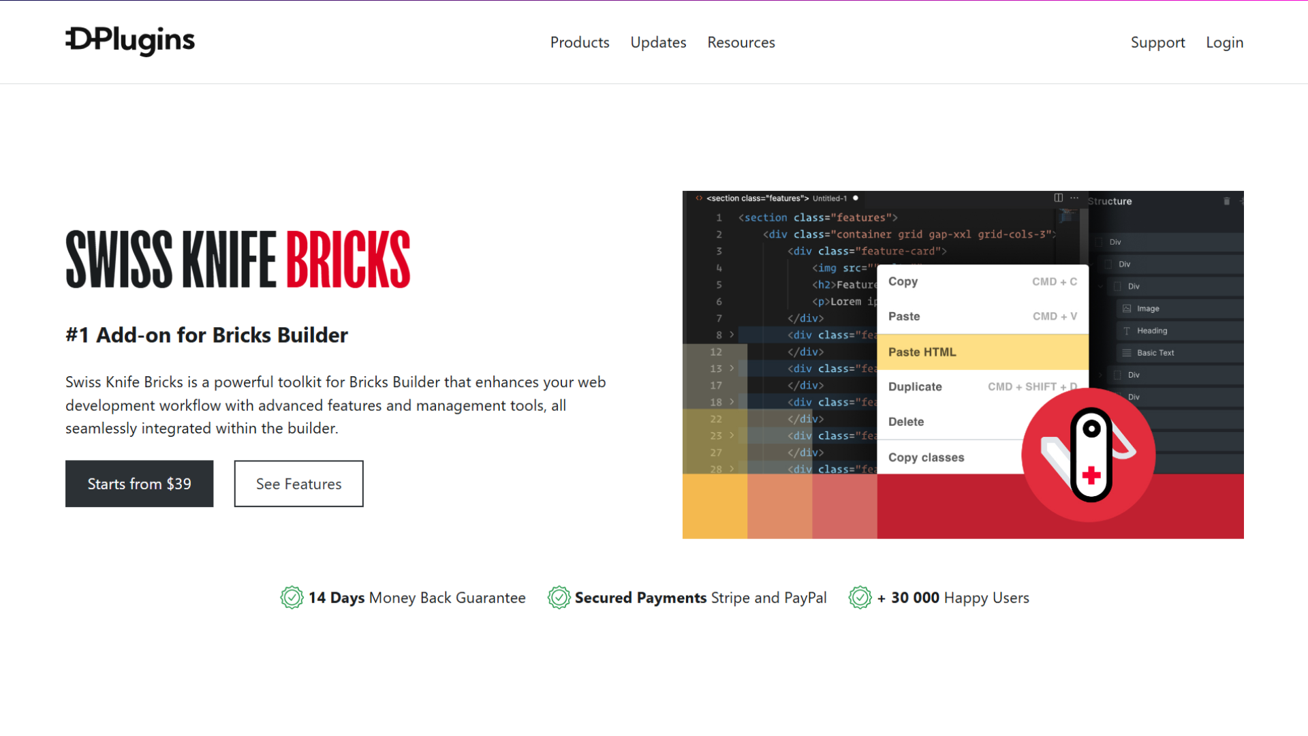1308x736 pixels.
Task: Open the Login link
Action: point(1224,42)
